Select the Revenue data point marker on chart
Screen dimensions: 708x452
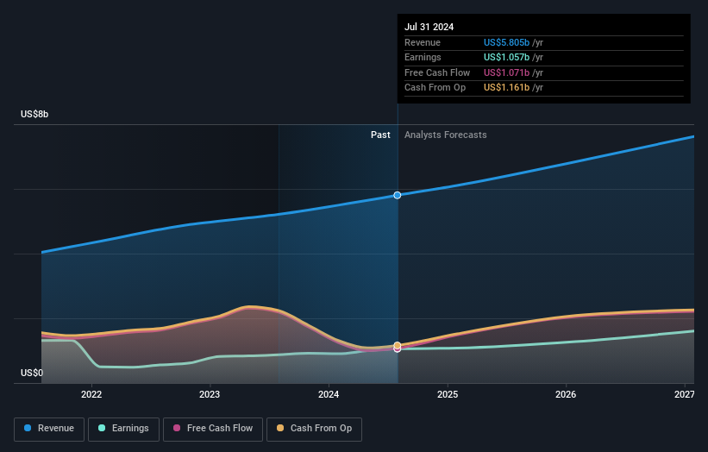(398, 195)
